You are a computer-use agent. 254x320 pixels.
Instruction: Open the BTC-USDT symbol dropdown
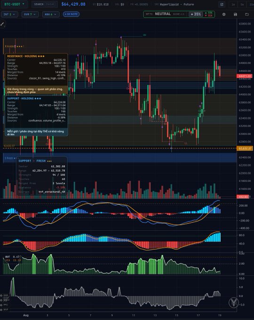point(14,4)
